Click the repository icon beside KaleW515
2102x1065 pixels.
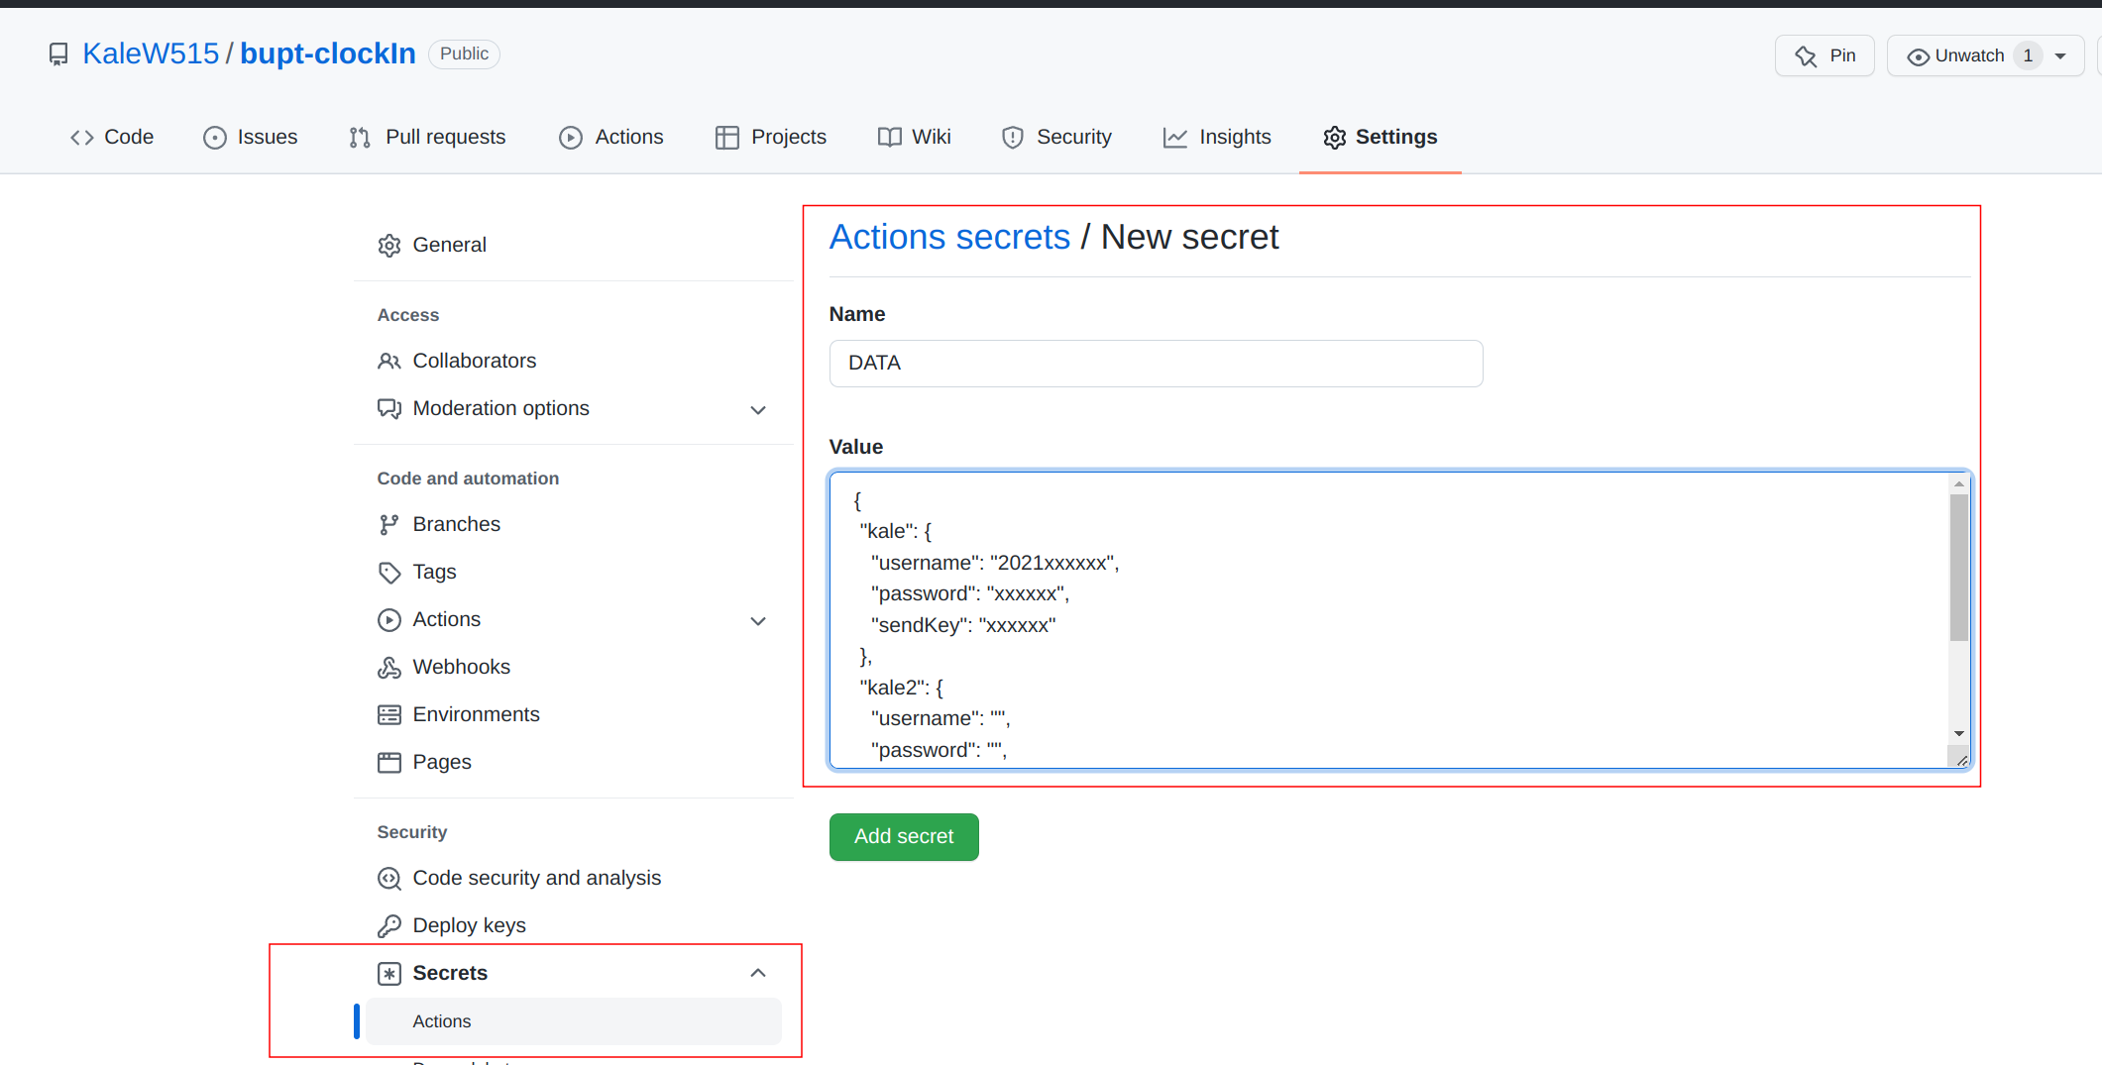(x=58, y=54)
